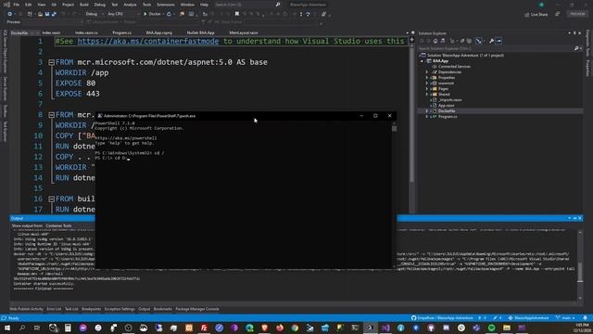Viewport: 593px width, 334px height.
Task: Open the Exception Settings bottom tab
Action: point(120,309)
